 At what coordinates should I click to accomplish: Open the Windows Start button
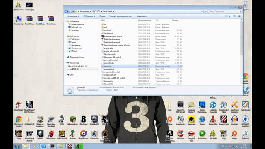(x=17, y=146)
